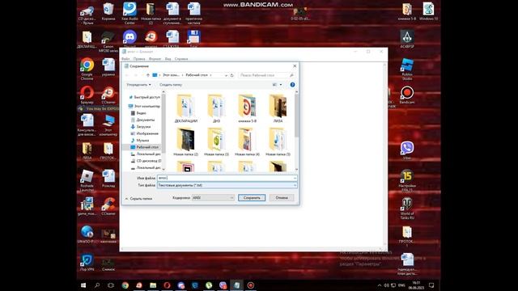Open the Имя файла dropdown arrow
The image size is (518, 291).
point(295,178)
